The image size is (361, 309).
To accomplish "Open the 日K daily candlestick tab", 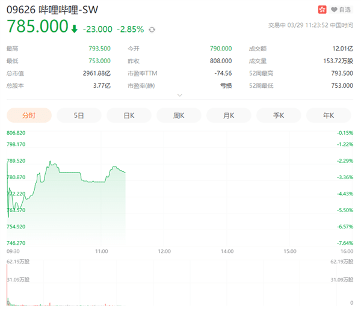I will (x=129, y=115).
